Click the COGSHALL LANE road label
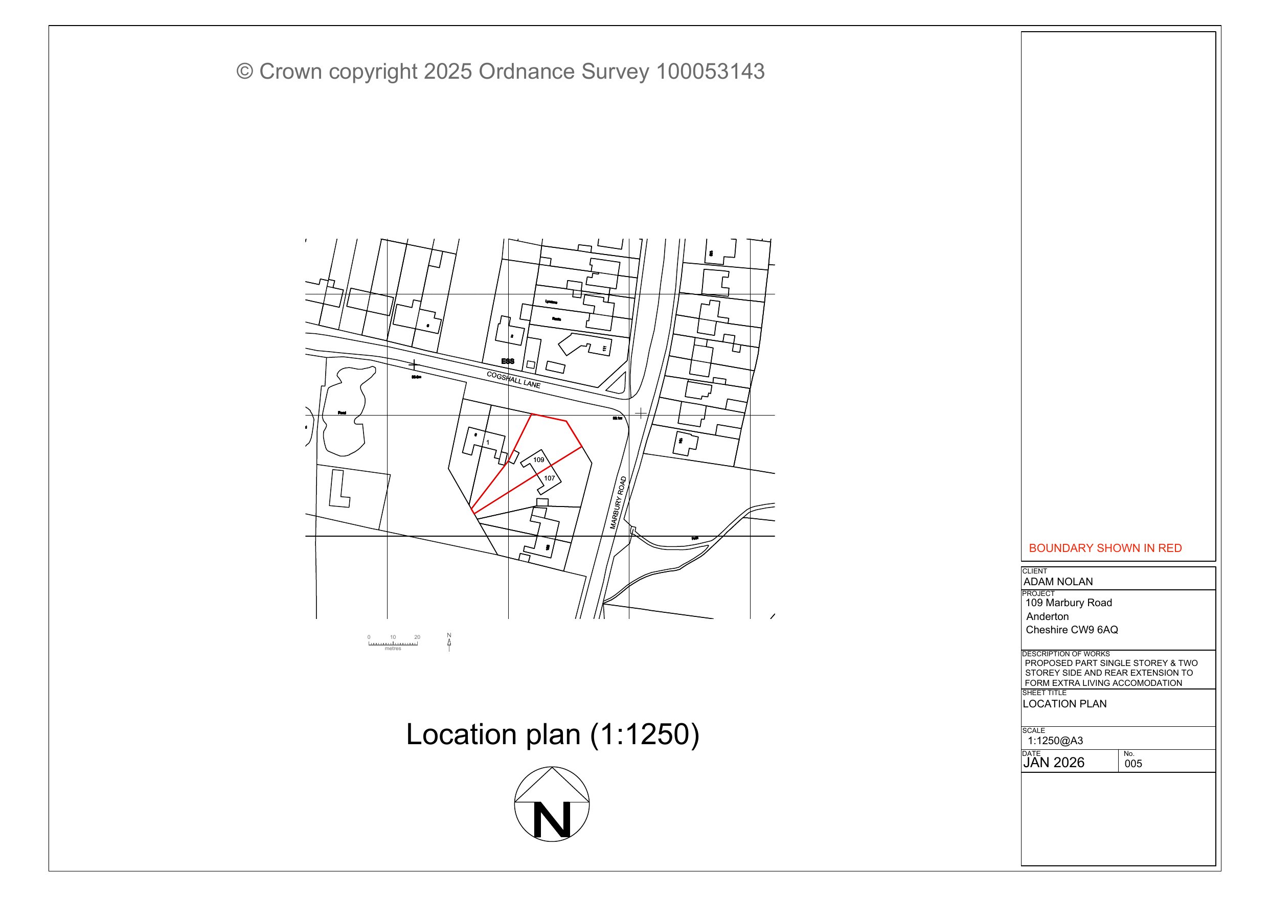 pyautogui.click(x=513, y=380)
